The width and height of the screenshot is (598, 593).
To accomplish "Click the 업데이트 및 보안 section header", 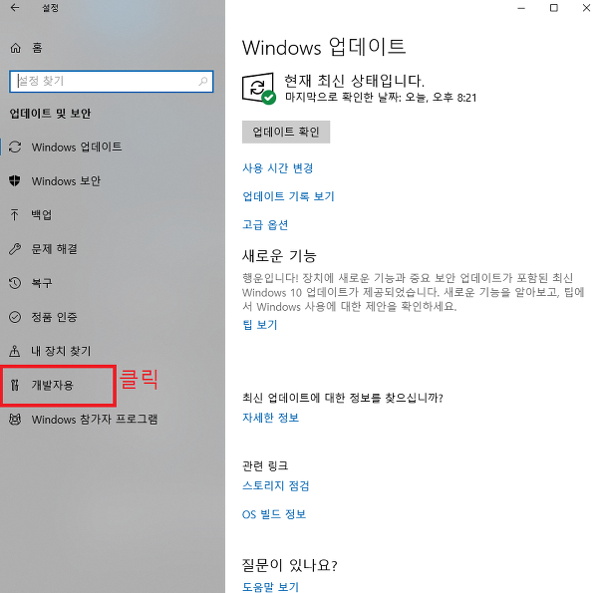I will coord(50,114).
